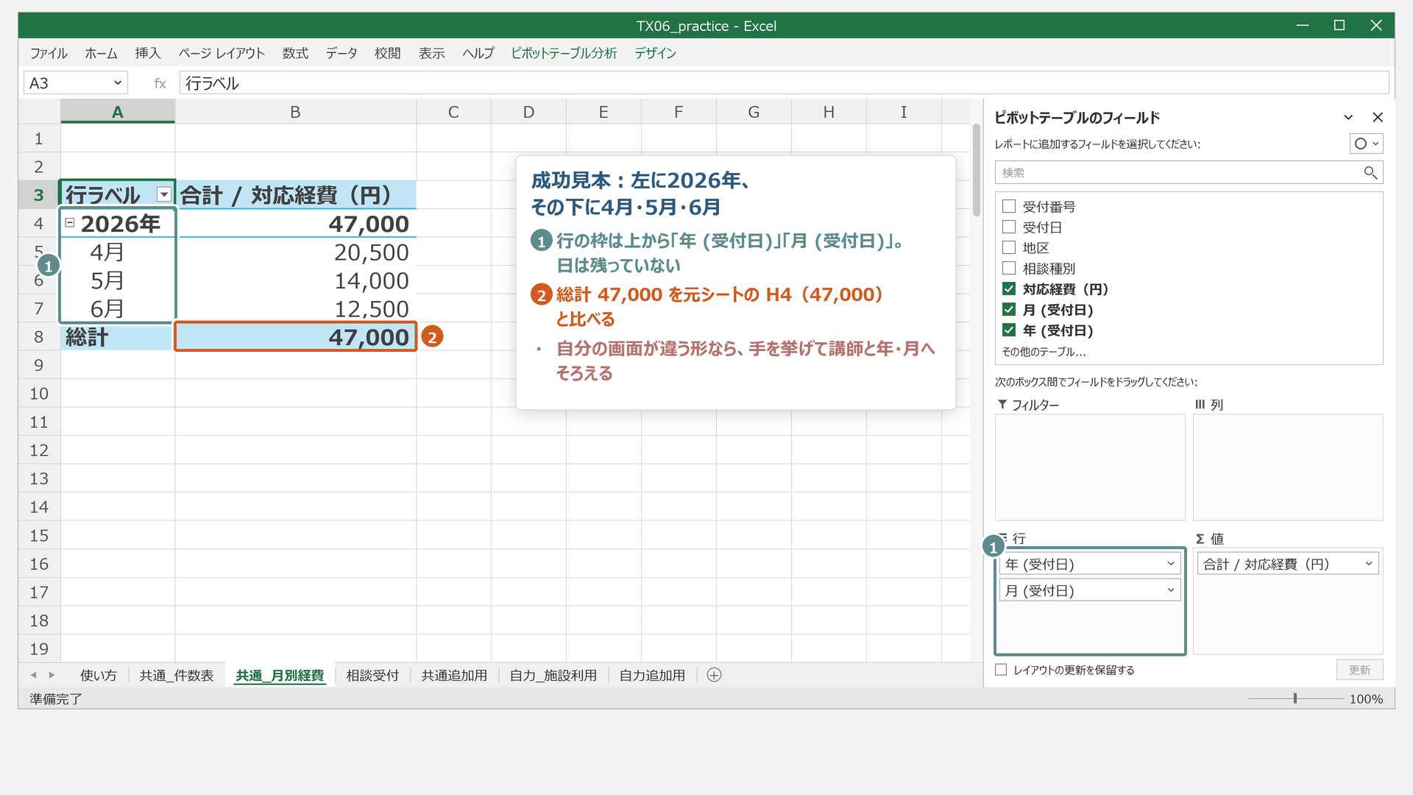Switch to the 自力_施設利用 sheet tab
Image resolution: width=1413 pixels, height=795 pixels.
553,675
